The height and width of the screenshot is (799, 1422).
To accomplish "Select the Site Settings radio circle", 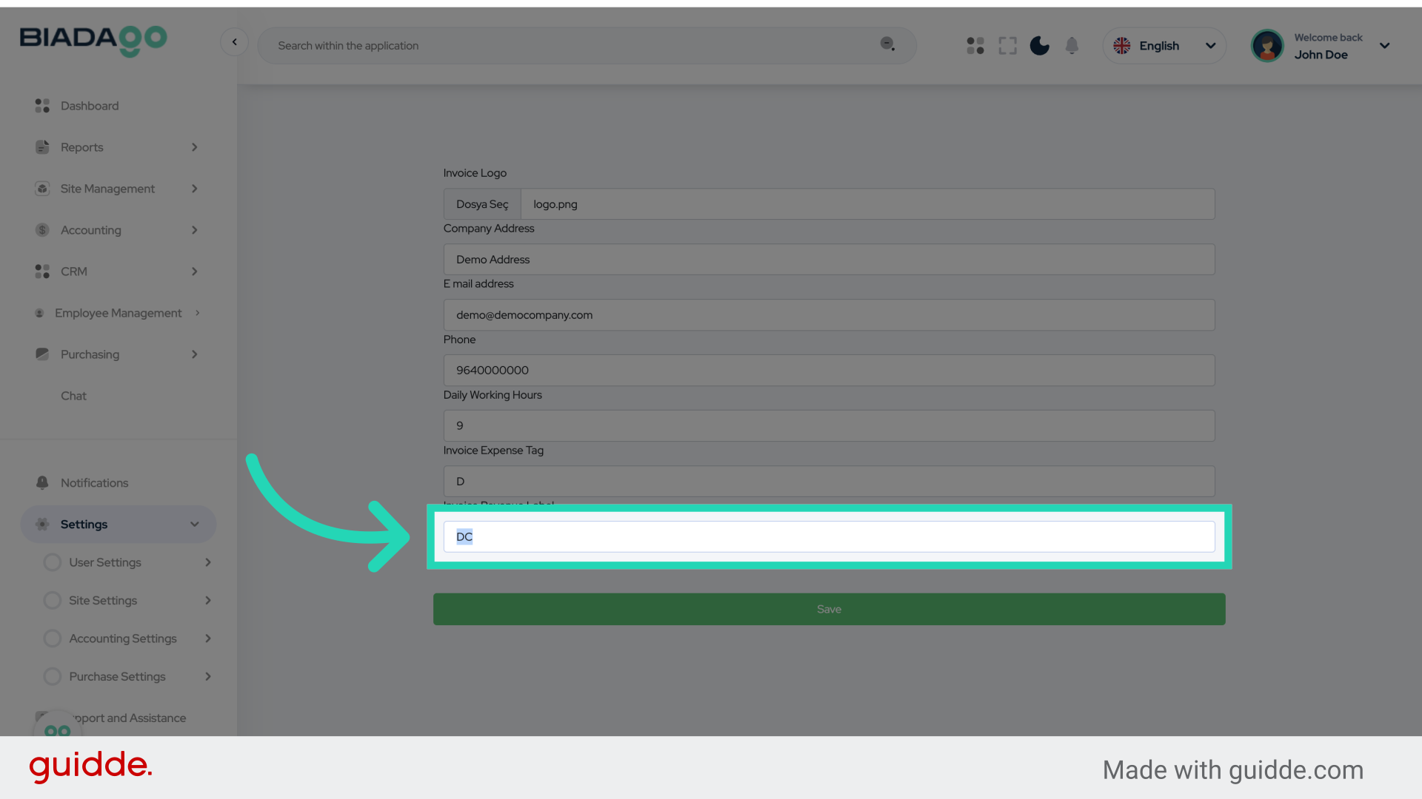I will pos(52,600).
